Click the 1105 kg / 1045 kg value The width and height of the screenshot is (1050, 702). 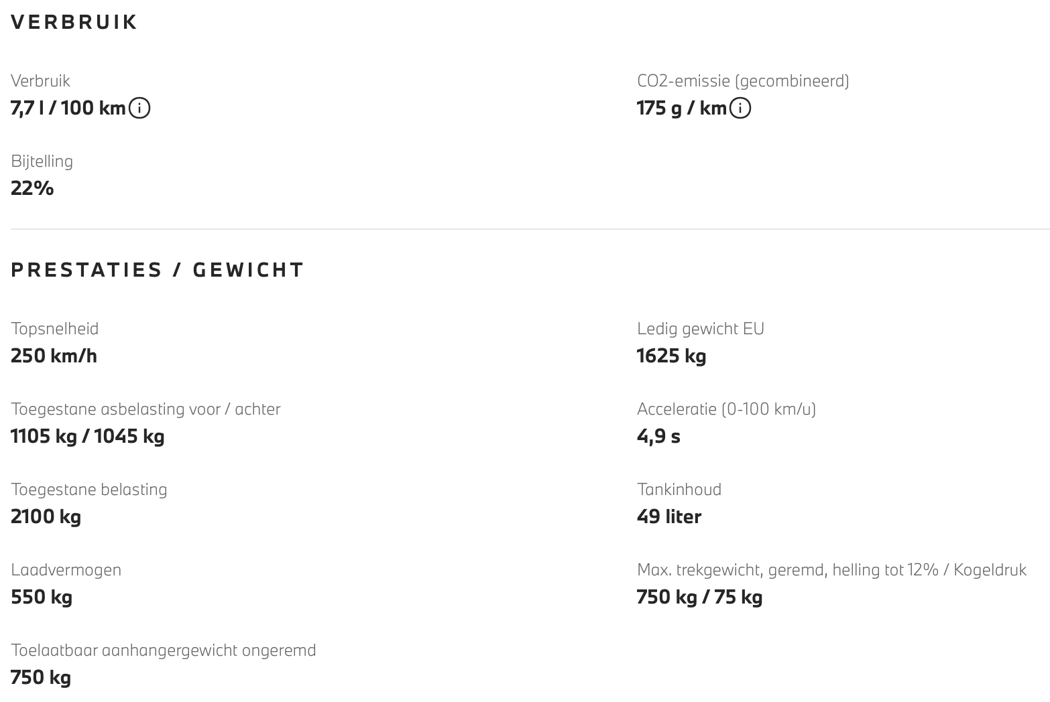click(x=88, y=436)
